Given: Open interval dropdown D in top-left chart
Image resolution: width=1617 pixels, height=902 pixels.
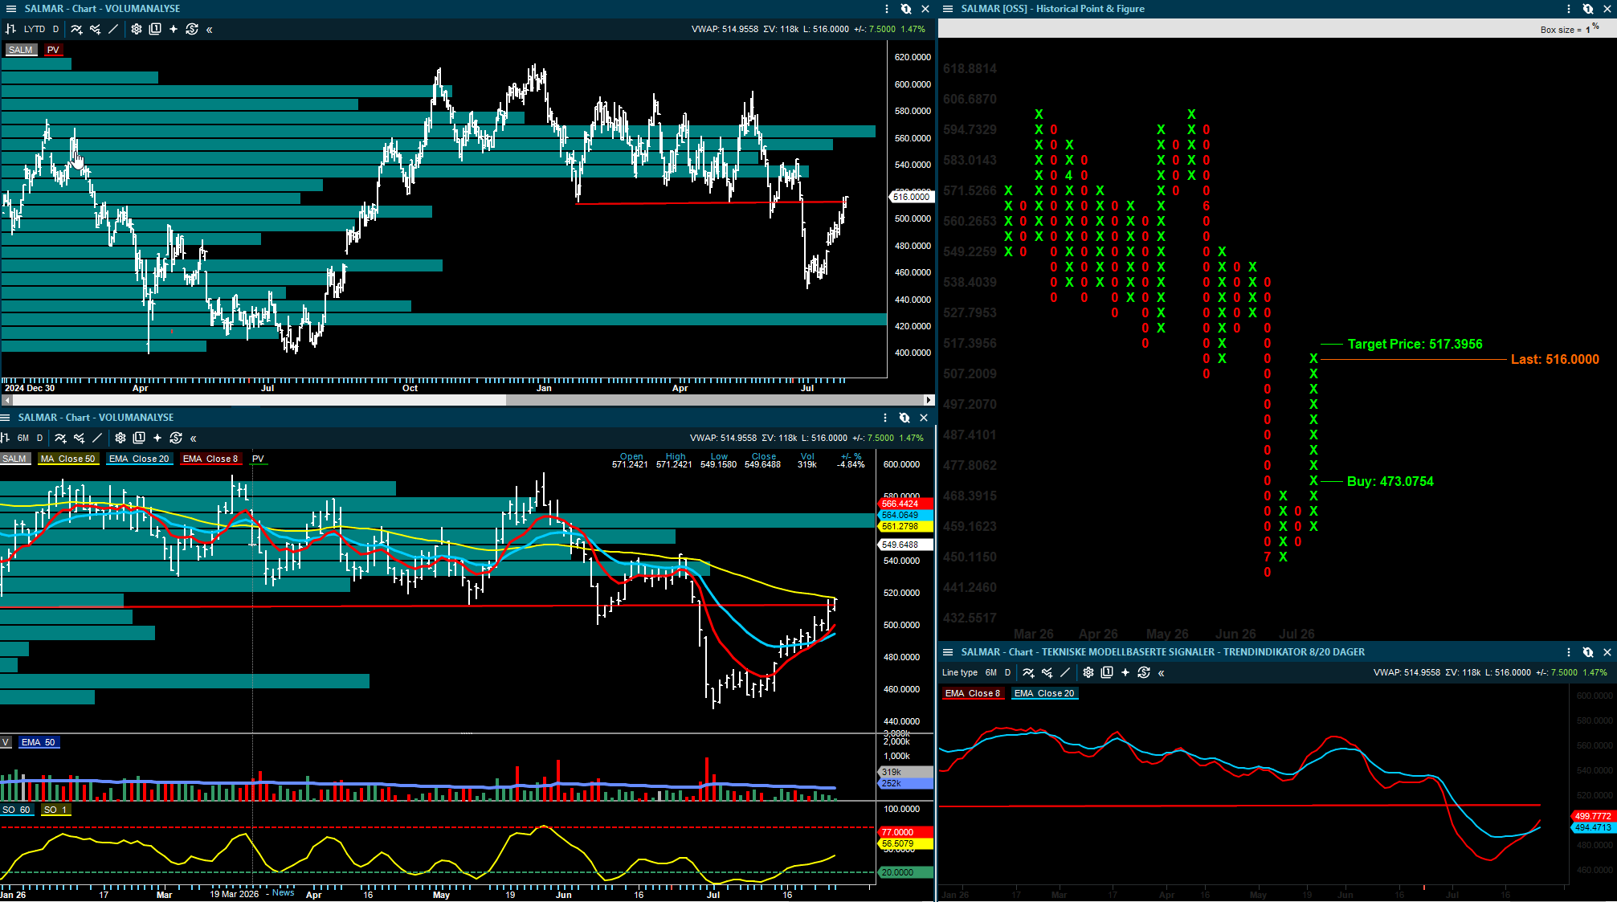Looking at the screenshot, I should (55, 29).
